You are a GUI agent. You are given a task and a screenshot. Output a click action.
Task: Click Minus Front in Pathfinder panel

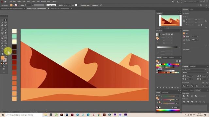pyautogui.click(x=188, y=96)
